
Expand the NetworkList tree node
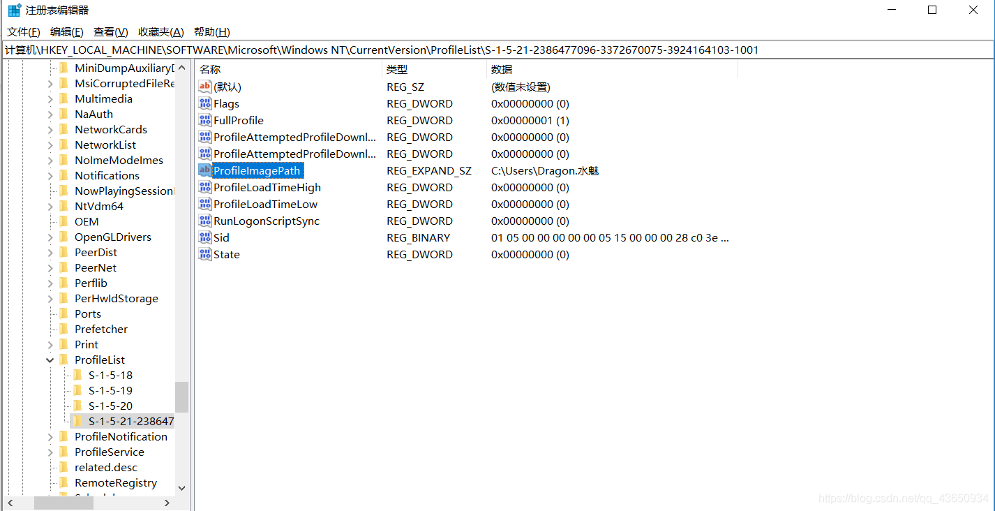pyautogui.click(x=50, y=145)
